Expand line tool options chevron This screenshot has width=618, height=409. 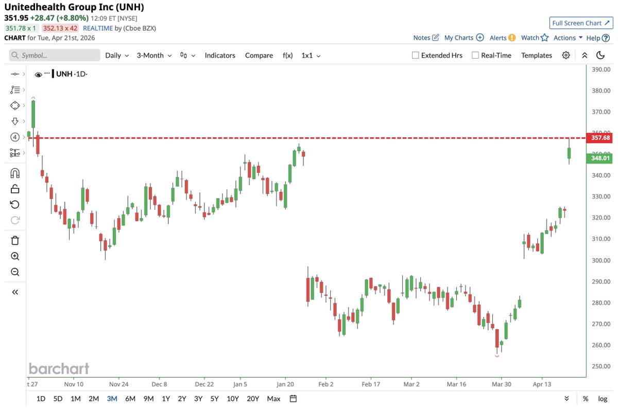[24, 75]
